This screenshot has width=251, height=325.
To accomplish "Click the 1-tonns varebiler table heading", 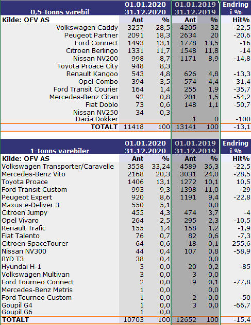I will [x=60, y=151].
